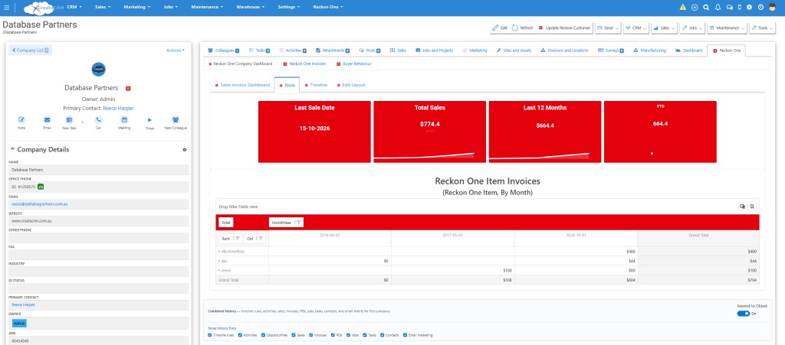This screenshot has height=345, width=785.
Task: Open the chat messages icon
Action: point(730,8)
